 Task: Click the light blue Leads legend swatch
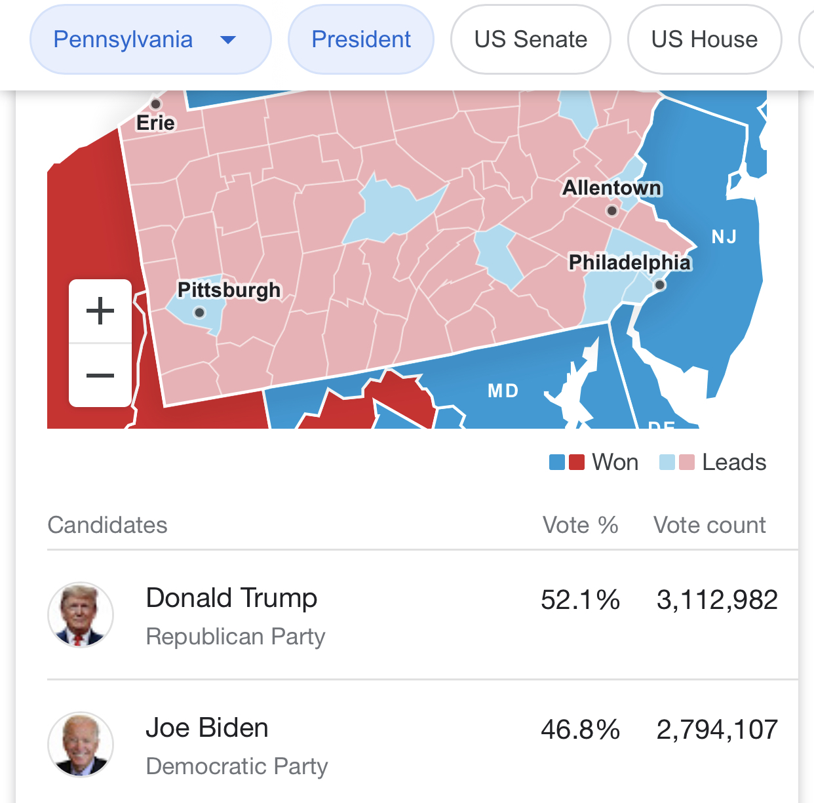click(x=667, y=462)
